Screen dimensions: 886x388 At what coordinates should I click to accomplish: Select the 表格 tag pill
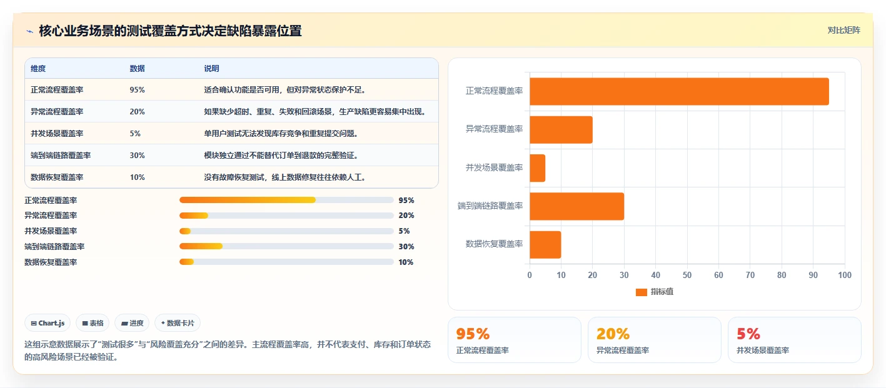click(93, 323)
